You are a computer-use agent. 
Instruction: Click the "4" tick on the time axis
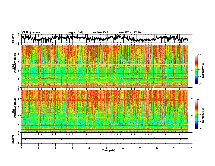89,148
